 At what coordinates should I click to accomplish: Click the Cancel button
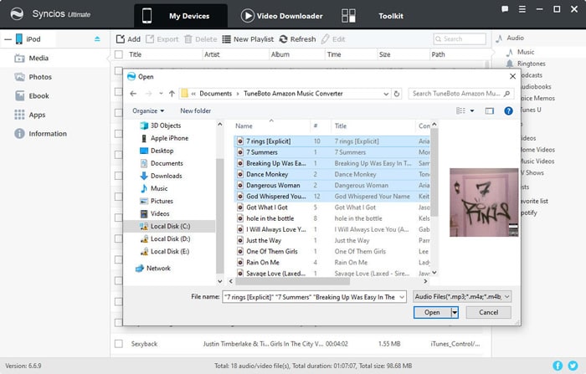(488, 312)
